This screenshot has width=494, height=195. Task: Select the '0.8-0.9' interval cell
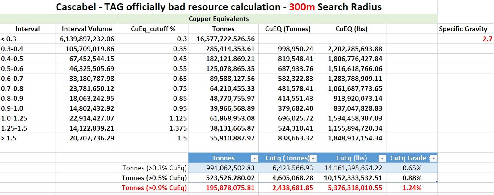click(x=28, y=98)
